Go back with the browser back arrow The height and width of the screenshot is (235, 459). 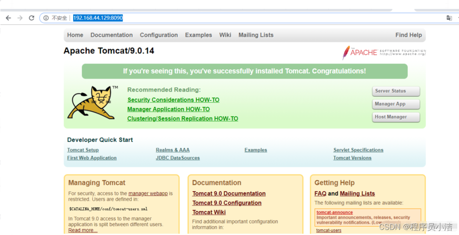(8, 18)
